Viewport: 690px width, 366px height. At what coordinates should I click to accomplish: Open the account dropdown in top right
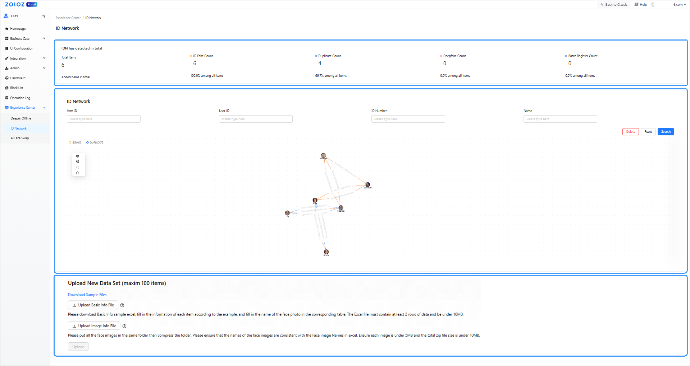coord(679,5)
